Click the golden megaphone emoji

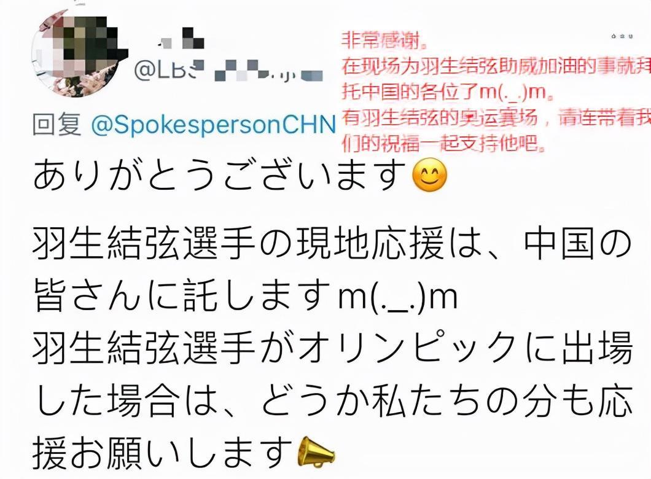point(316,451)
